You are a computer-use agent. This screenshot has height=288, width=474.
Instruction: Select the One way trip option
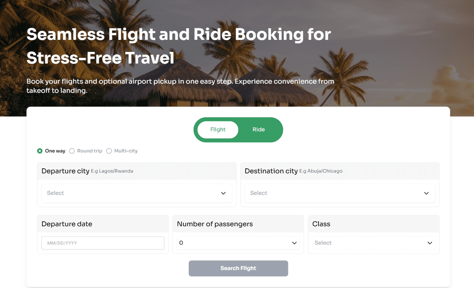[40, 151]
